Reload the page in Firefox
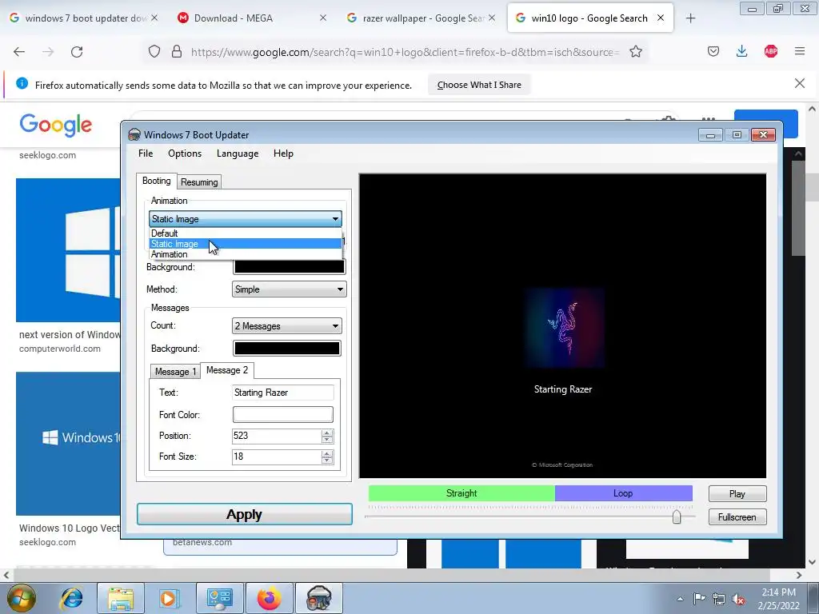The width and height of the screenshot is (819, 614). coord(77,52)
